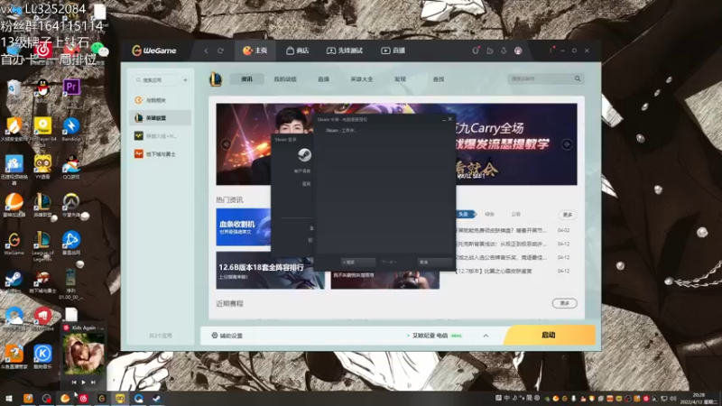Click 更多 button beside 近期赛程
Image resolution: width=722 pixels, height=406 pixels.
(565, 303)
